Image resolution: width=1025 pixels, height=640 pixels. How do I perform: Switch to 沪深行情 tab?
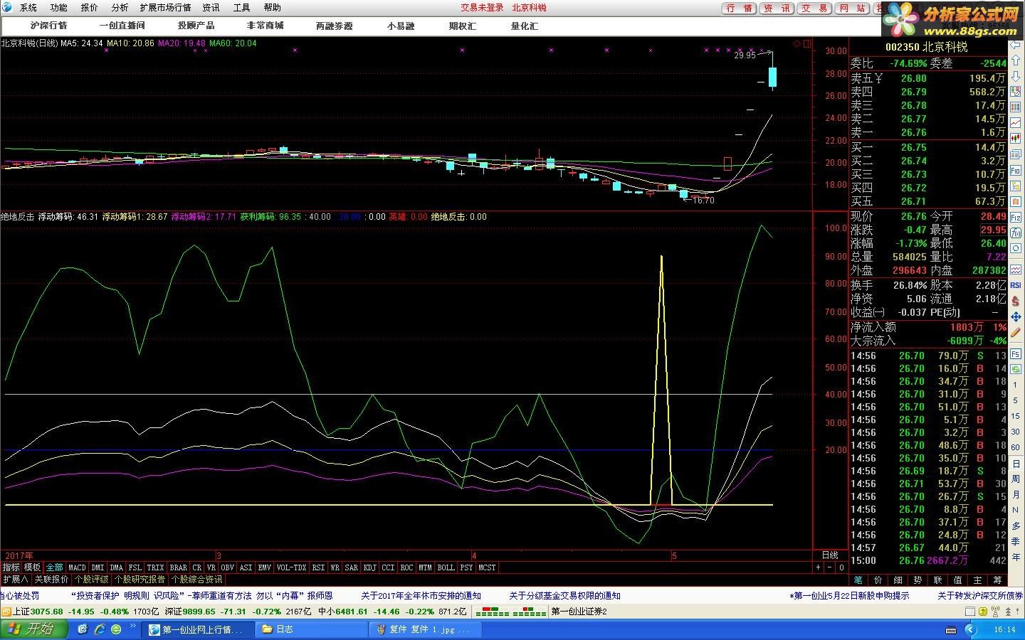point(49,26)
